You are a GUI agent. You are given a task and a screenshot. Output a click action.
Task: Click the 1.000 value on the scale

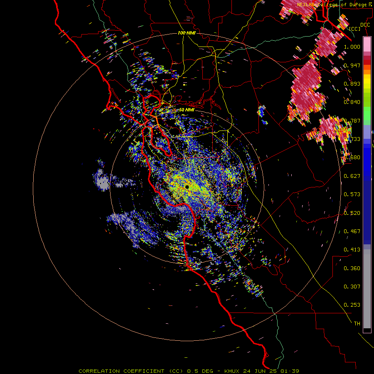pos(352,47)
